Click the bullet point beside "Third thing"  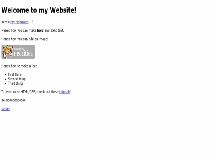point(6,84)
